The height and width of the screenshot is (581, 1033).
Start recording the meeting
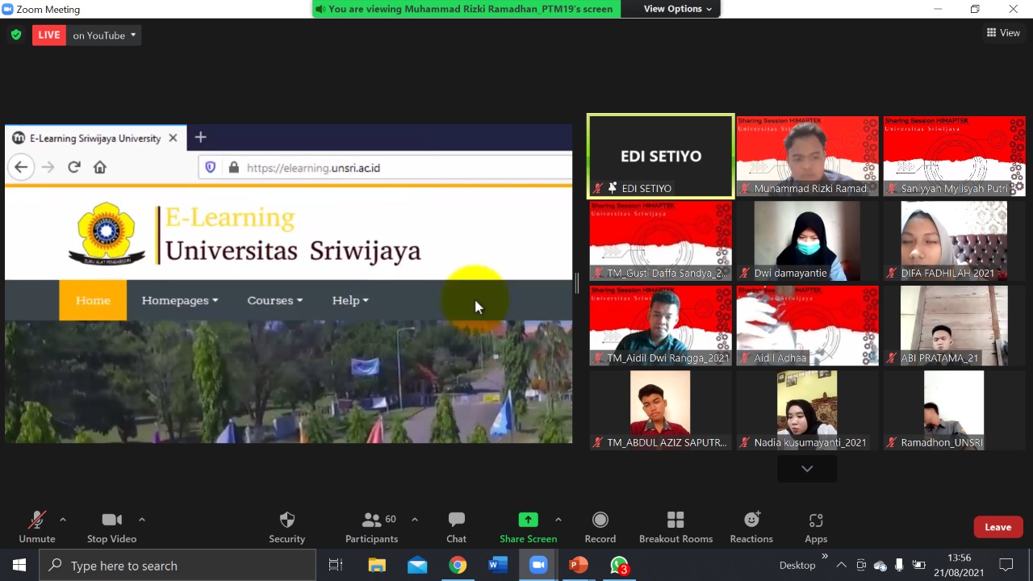(x=600, y=527)
